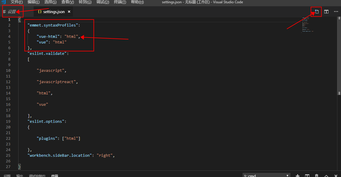
Task: Click the "emmet.syntaxProfiles" key
Action: [53, 25]
